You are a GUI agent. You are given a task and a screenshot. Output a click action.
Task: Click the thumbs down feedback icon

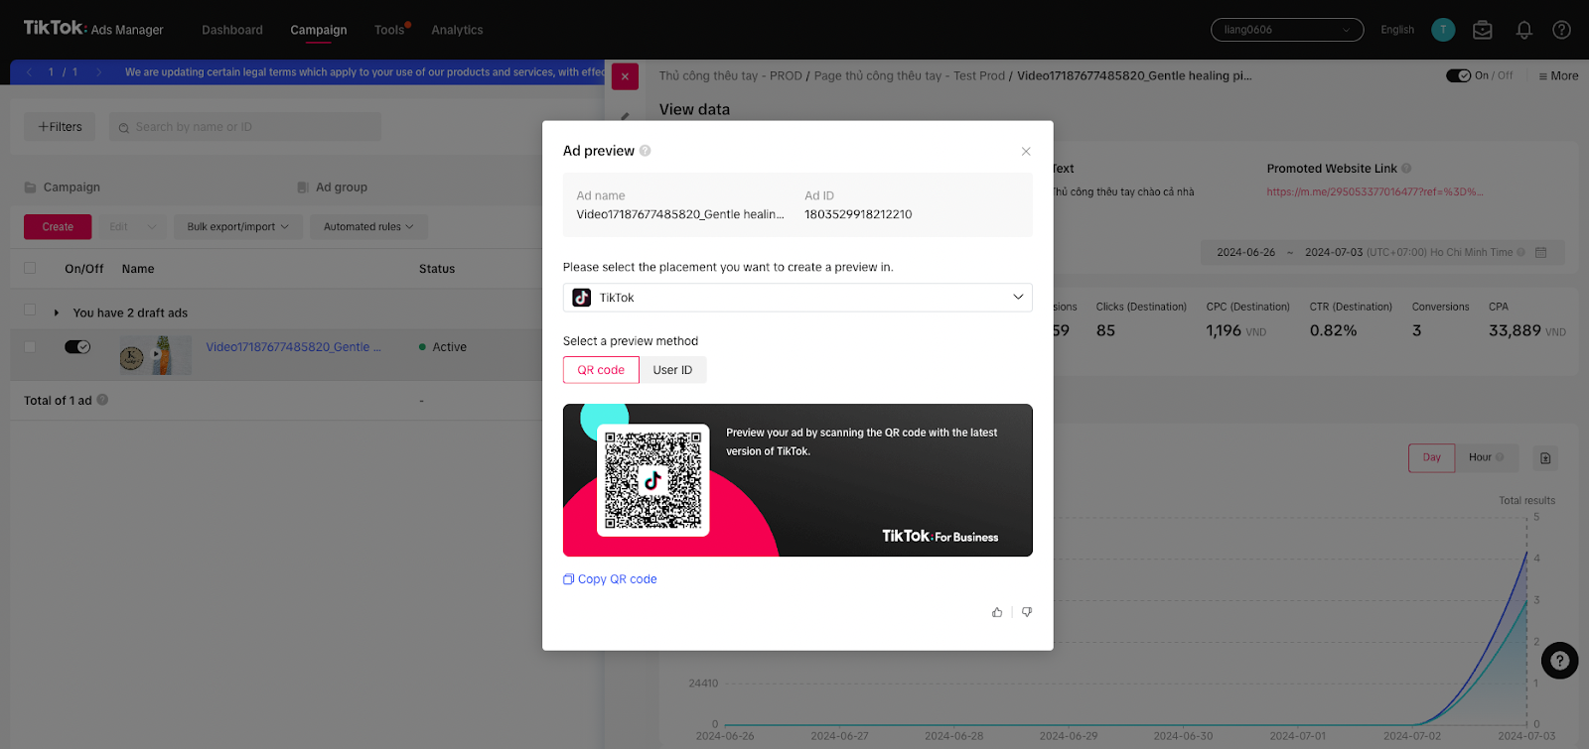(x=1027, y=612)
